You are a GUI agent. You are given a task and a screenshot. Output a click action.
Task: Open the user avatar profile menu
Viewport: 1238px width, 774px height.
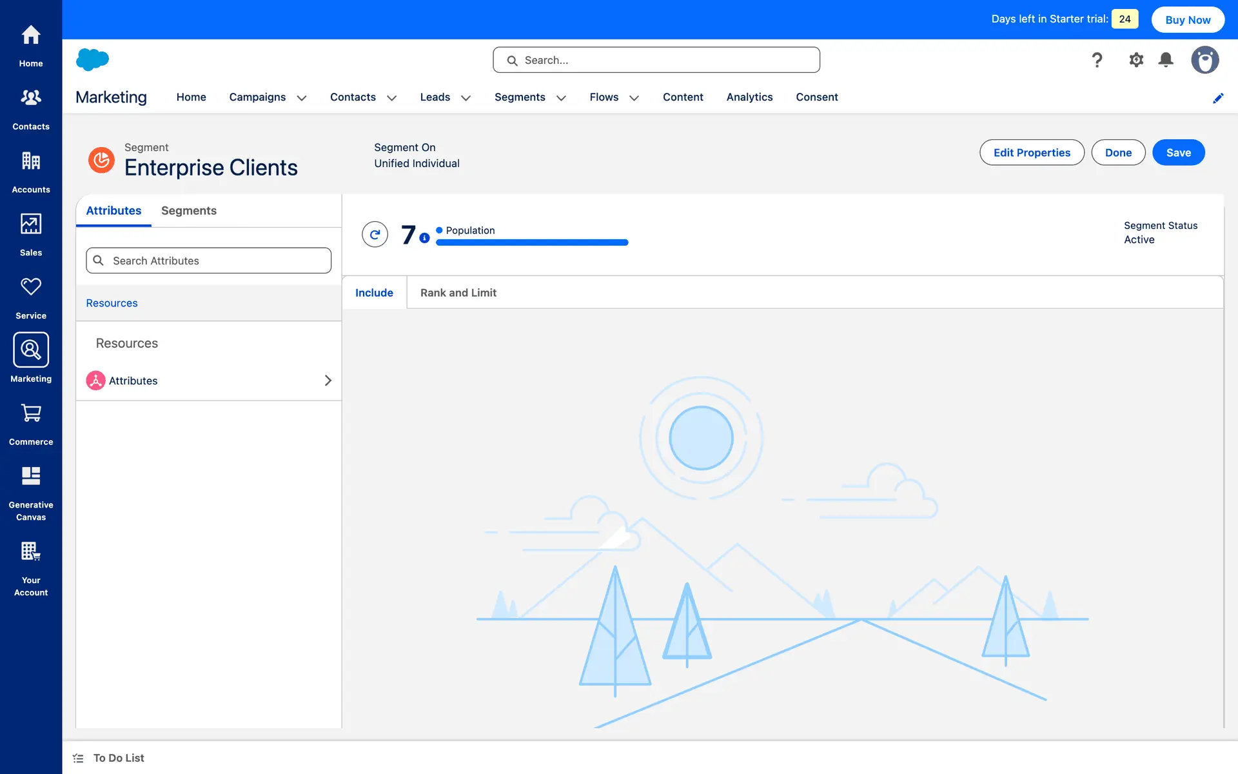[x=1204, y=60]
